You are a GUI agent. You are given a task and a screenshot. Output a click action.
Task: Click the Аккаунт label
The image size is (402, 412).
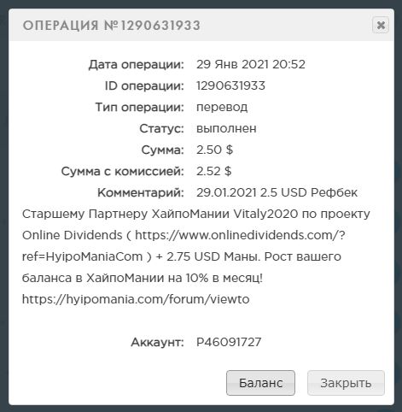157,342
